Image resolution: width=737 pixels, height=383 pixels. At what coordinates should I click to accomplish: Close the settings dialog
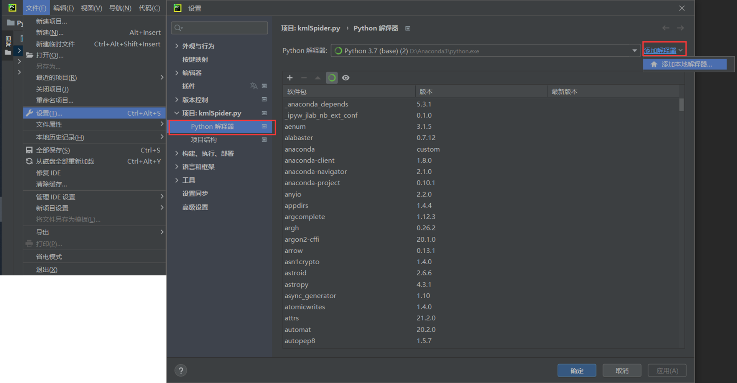coord(682,8)
